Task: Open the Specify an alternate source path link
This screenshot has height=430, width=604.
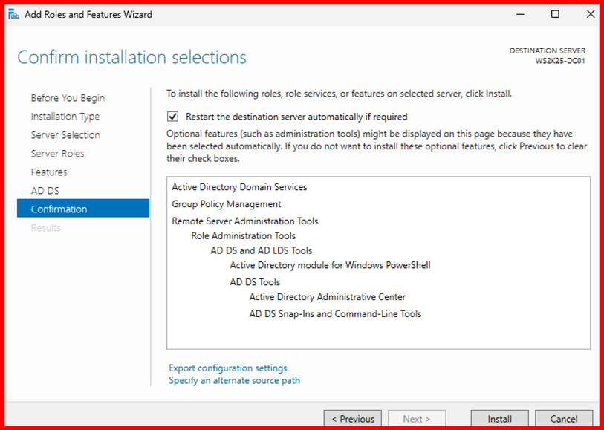Action: [234, 380]
